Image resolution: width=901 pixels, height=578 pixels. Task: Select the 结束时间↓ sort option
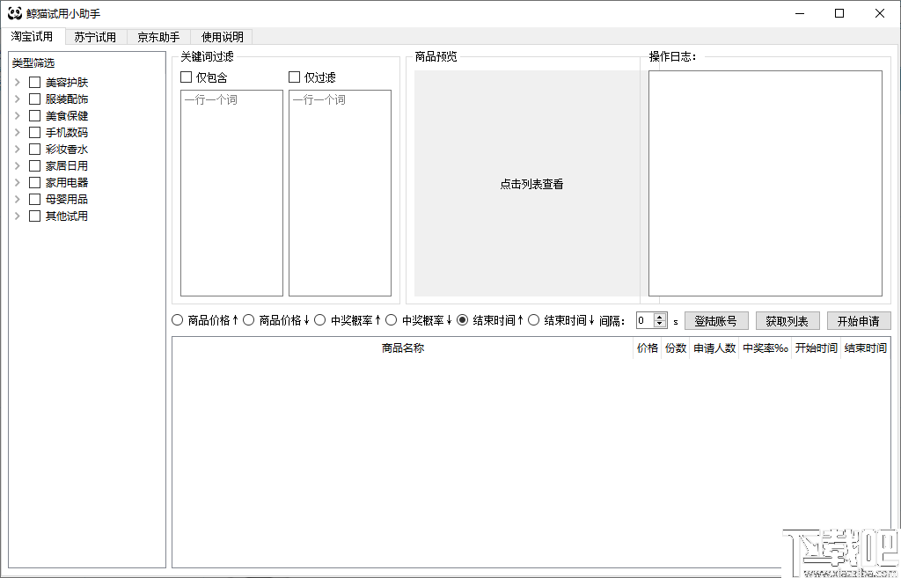click(x=533, y=319)
